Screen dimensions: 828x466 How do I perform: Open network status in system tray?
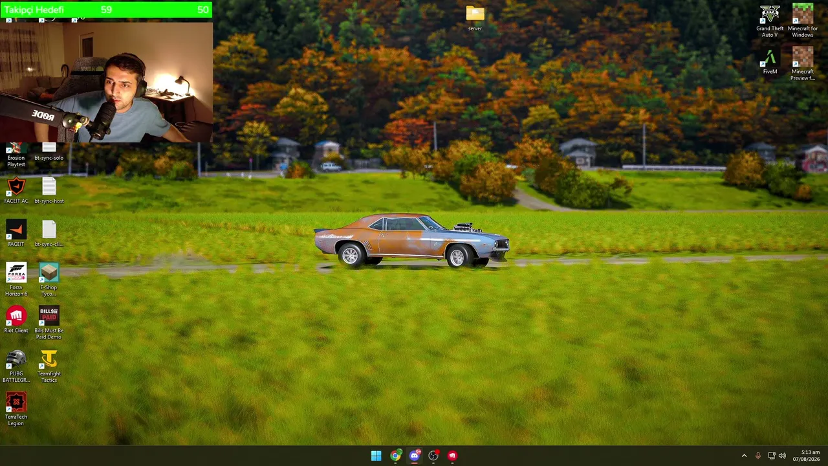pos(770,456)
